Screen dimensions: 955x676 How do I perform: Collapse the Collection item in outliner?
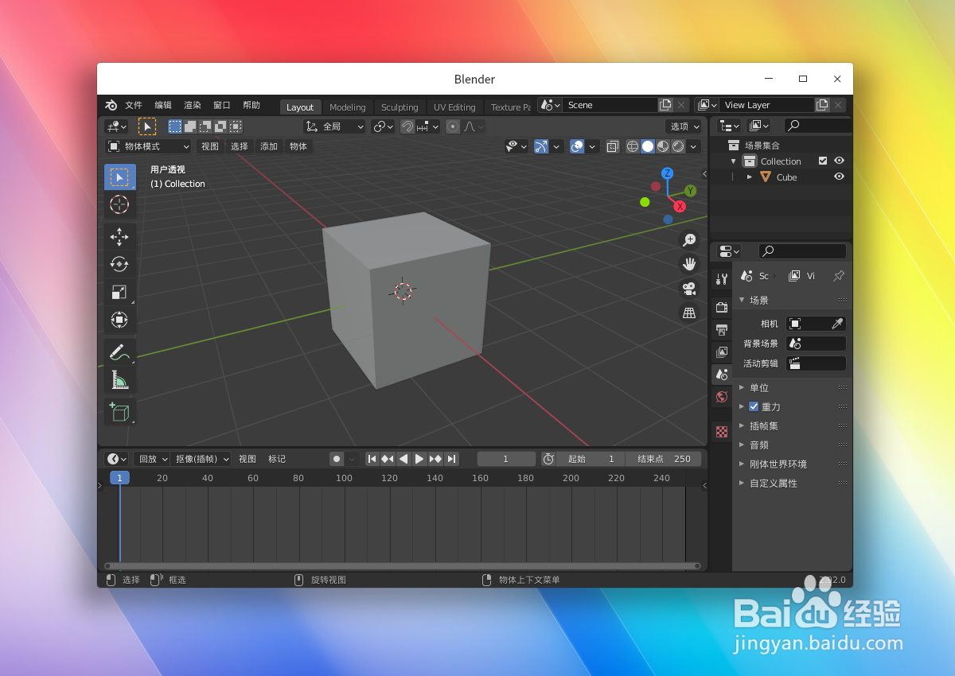click(x=734, y=161)
